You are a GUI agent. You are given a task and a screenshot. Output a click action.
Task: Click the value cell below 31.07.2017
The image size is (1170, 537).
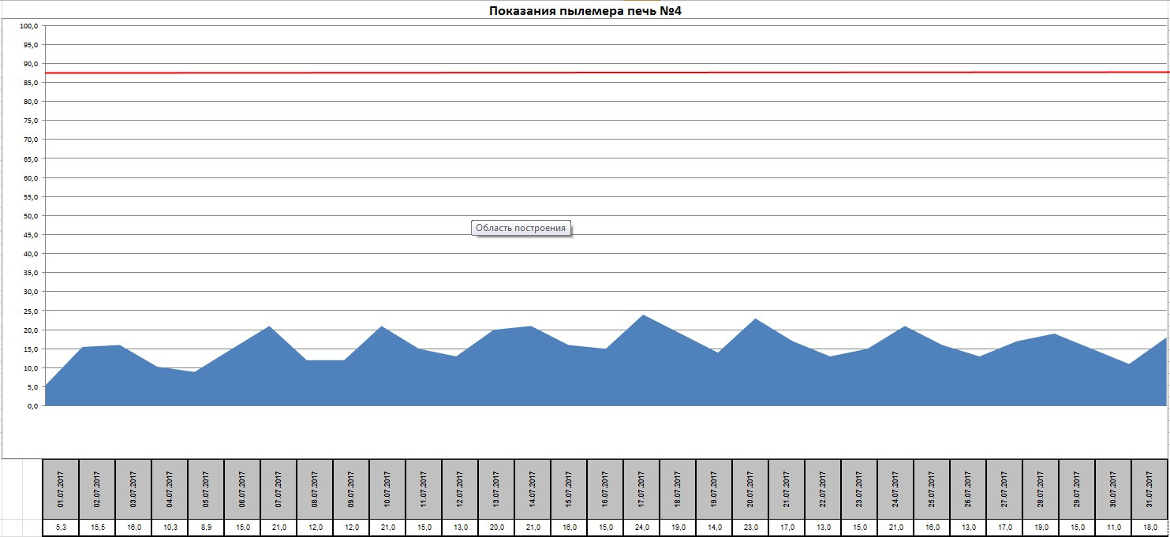coord(1149,527)
